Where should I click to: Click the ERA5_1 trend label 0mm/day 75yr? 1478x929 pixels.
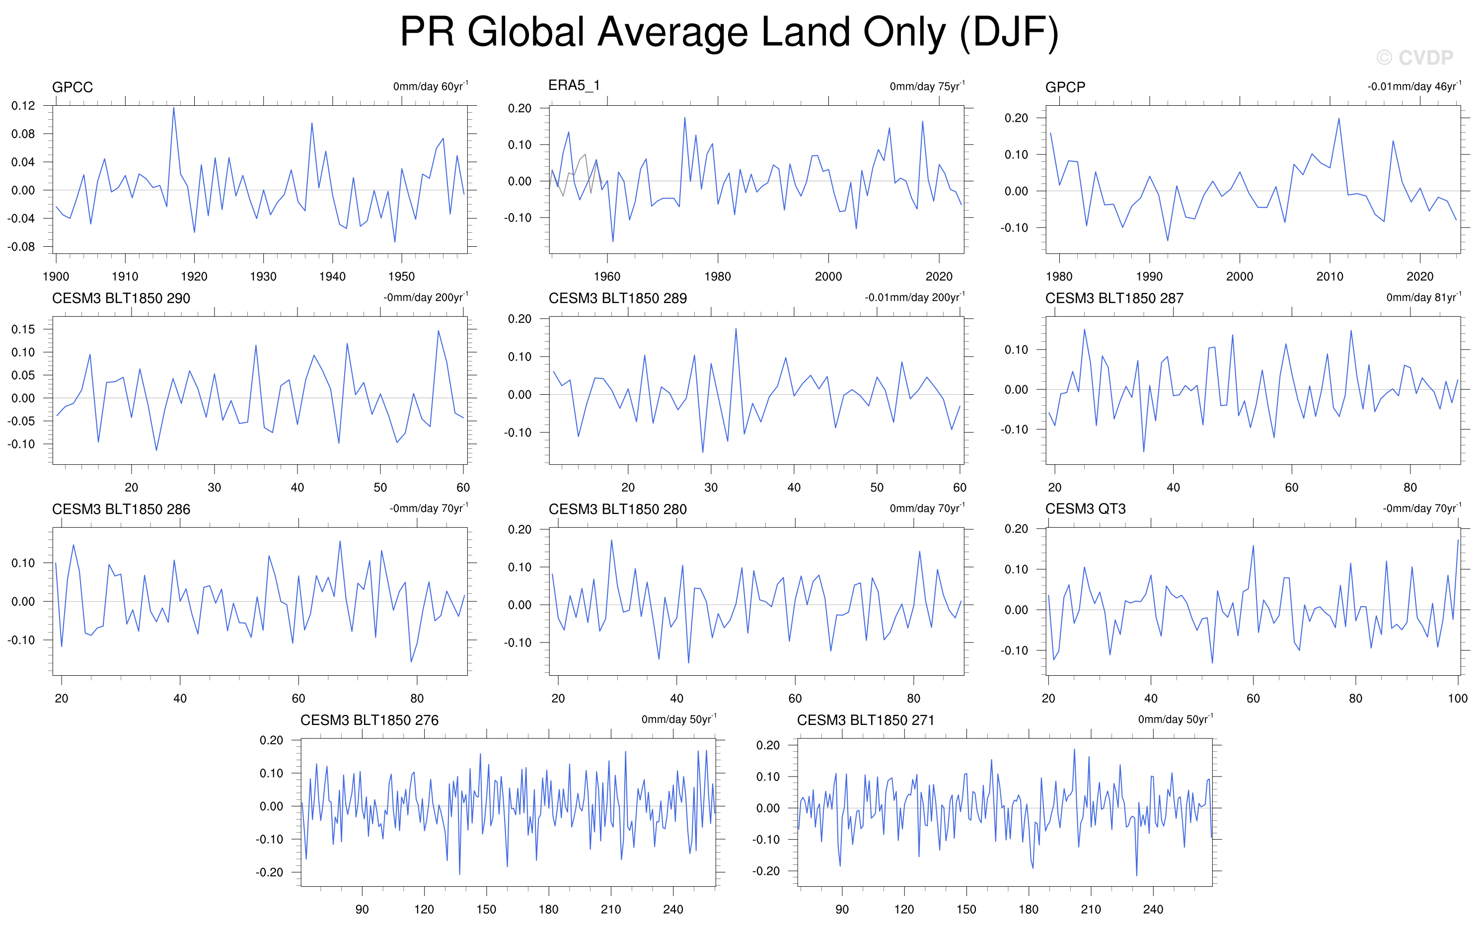click(926, 86)
